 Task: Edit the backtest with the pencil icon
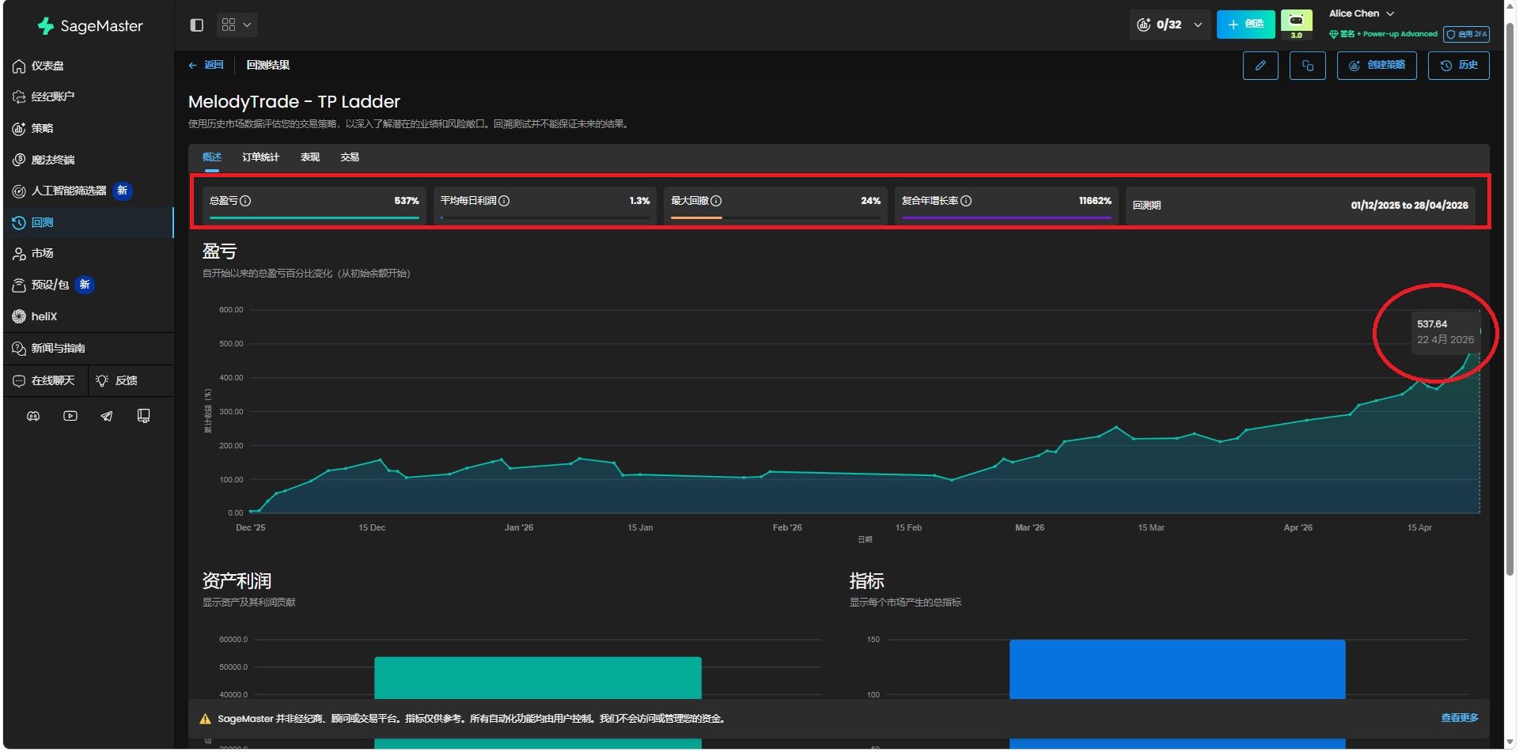point(1260,66)
